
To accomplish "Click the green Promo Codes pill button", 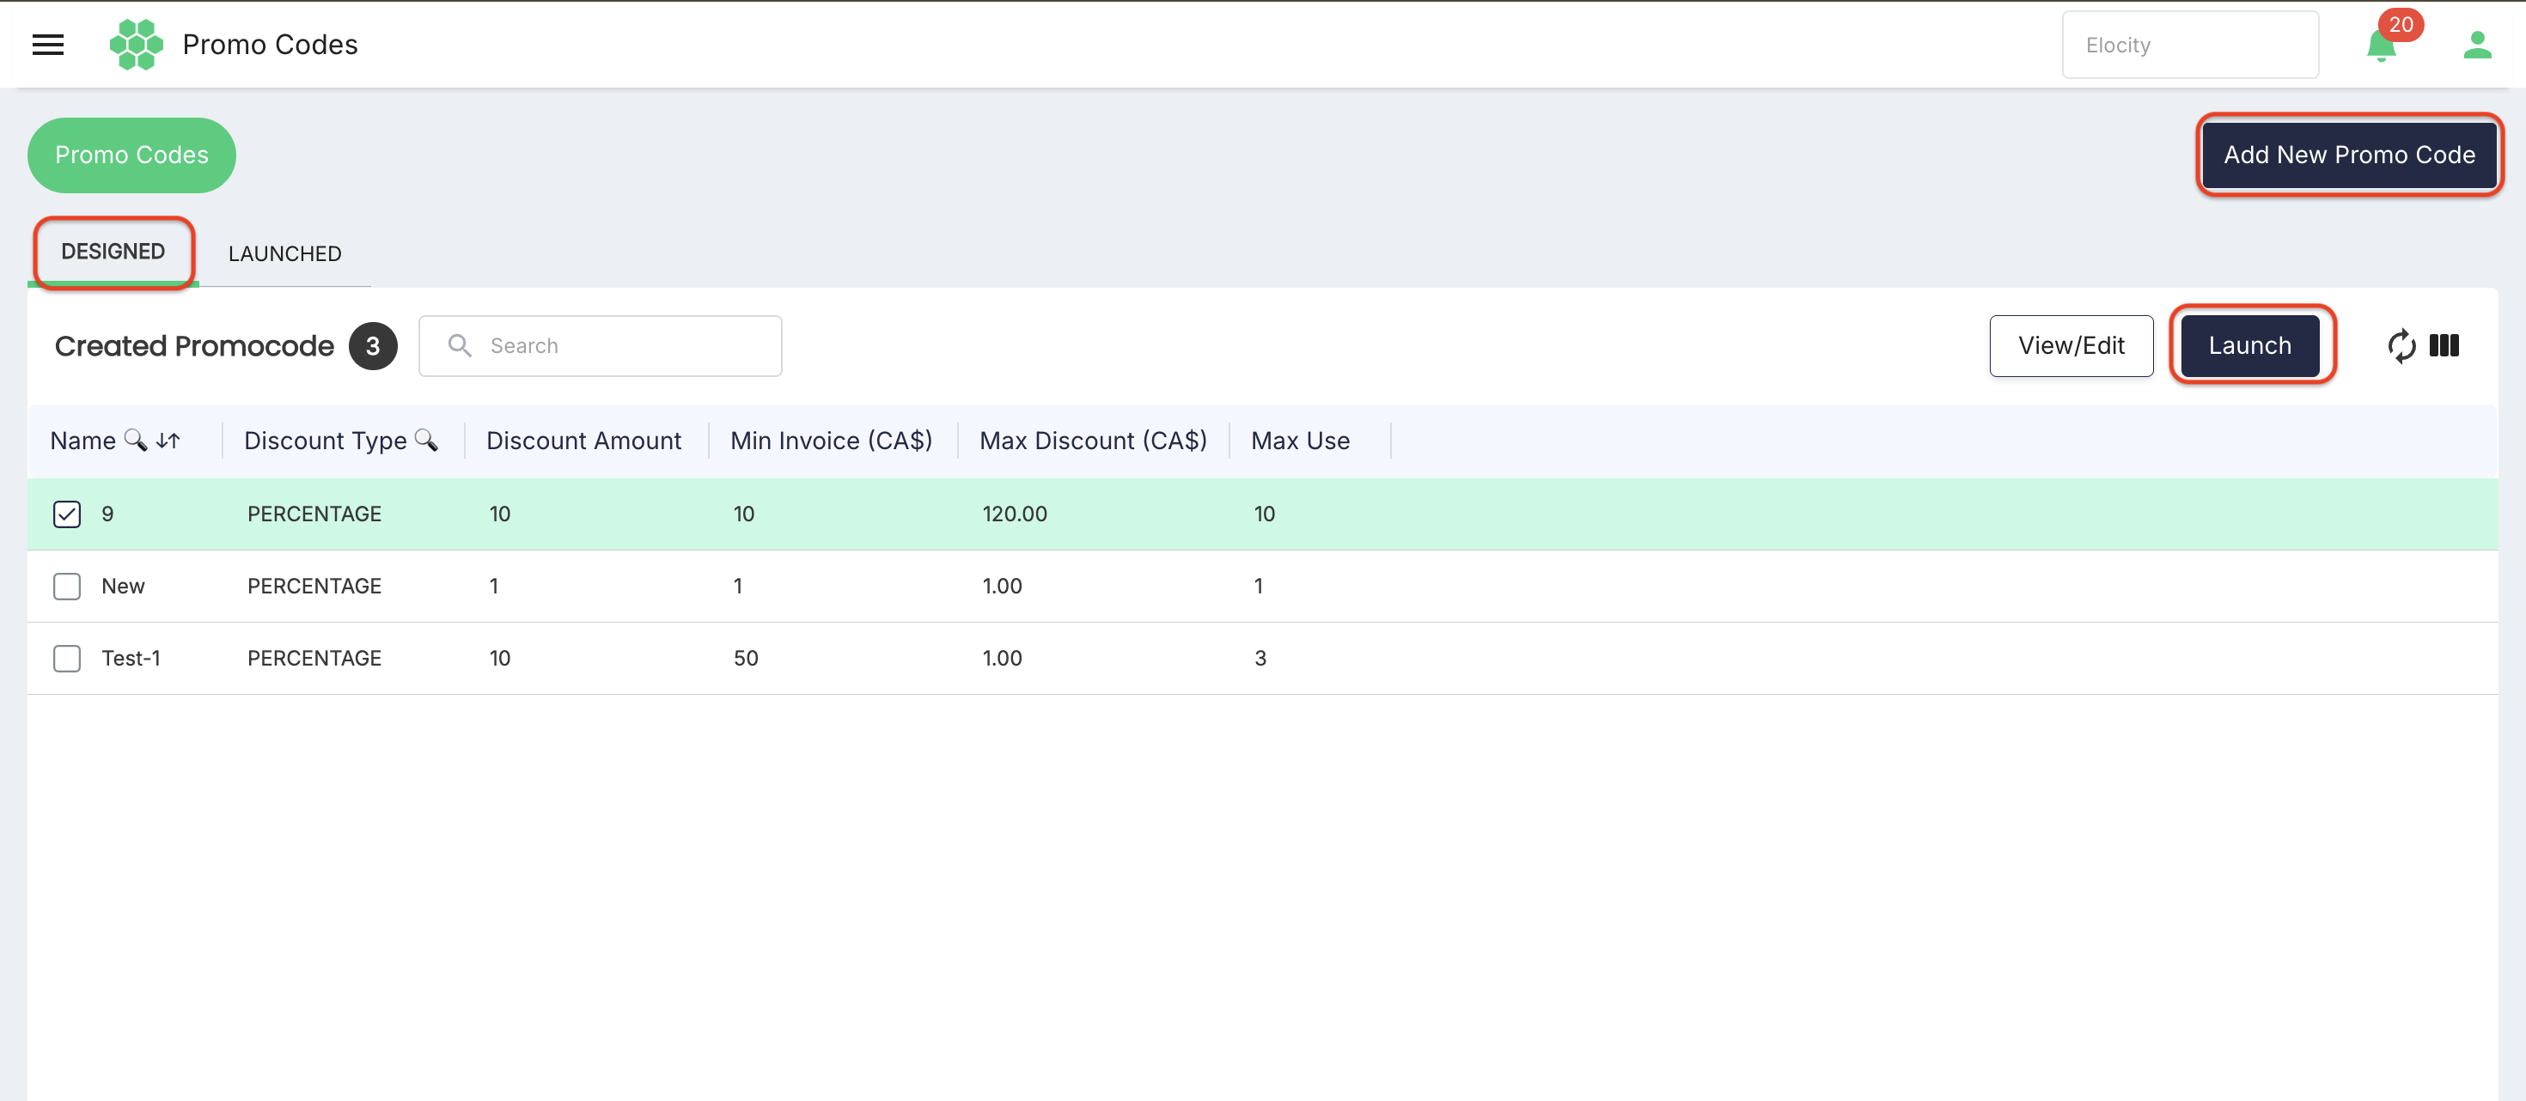I will pos(131,155).
